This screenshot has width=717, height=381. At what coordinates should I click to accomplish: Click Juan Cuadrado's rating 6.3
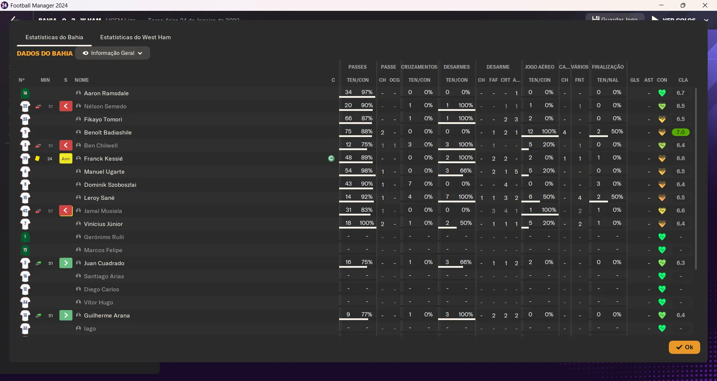[681, 263]
